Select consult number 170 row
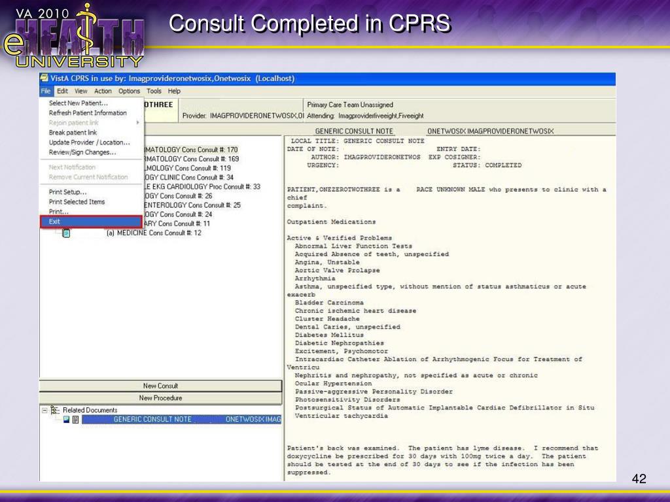The height and width of the screenshot is (502, 670). pyautogui.click(x=191, y=150)
